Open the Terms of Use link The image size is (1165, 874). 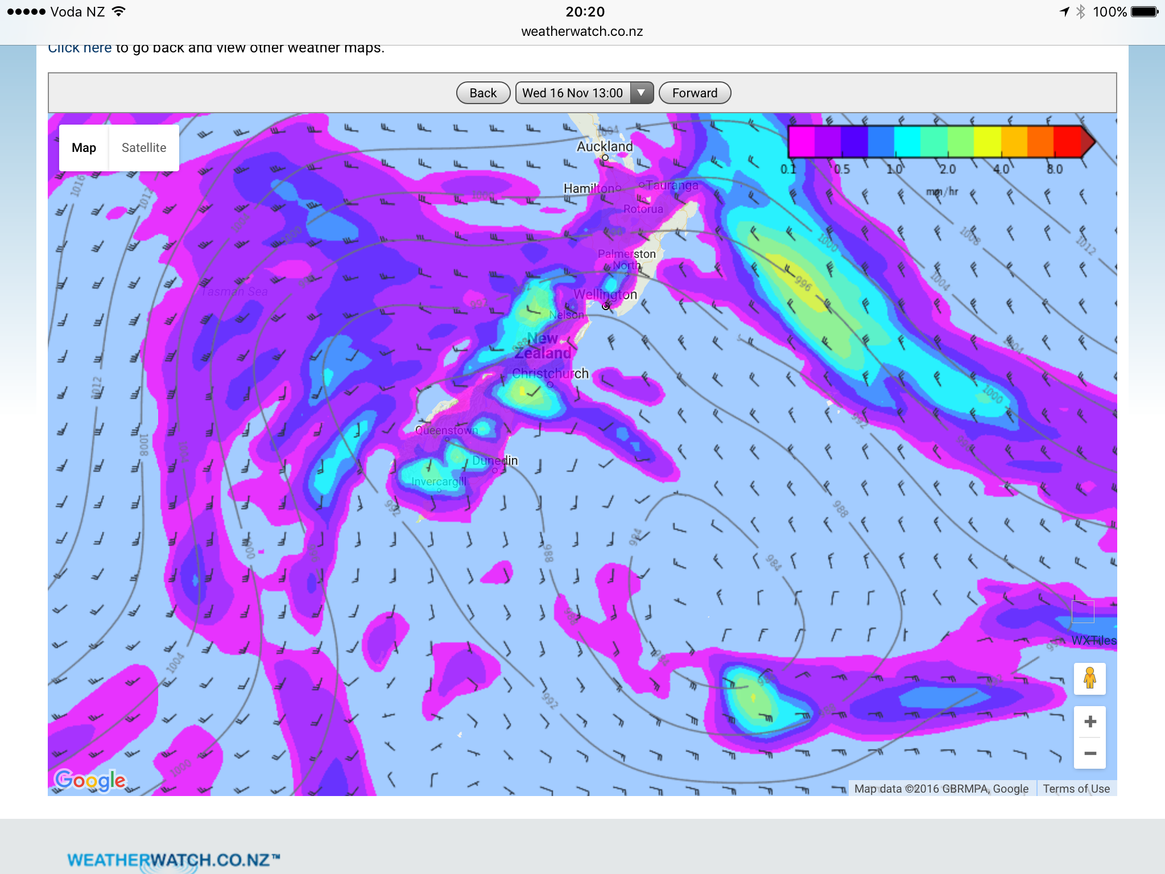click(1076, 789)
